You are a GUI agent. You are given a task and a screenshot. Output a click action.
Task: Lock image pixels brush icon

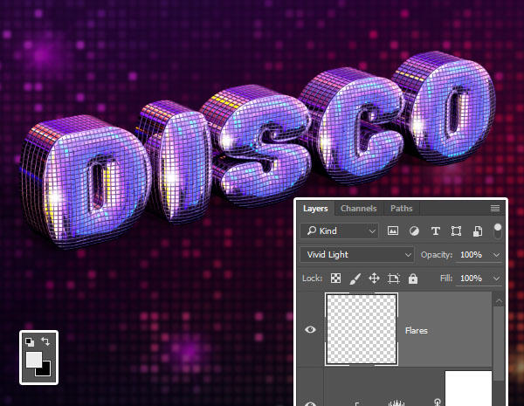pyautogui.click(x=355, y=278)
